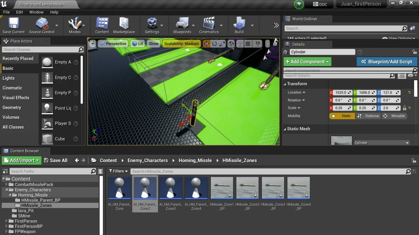Set Mobility to Static

[x=342, y=116]
